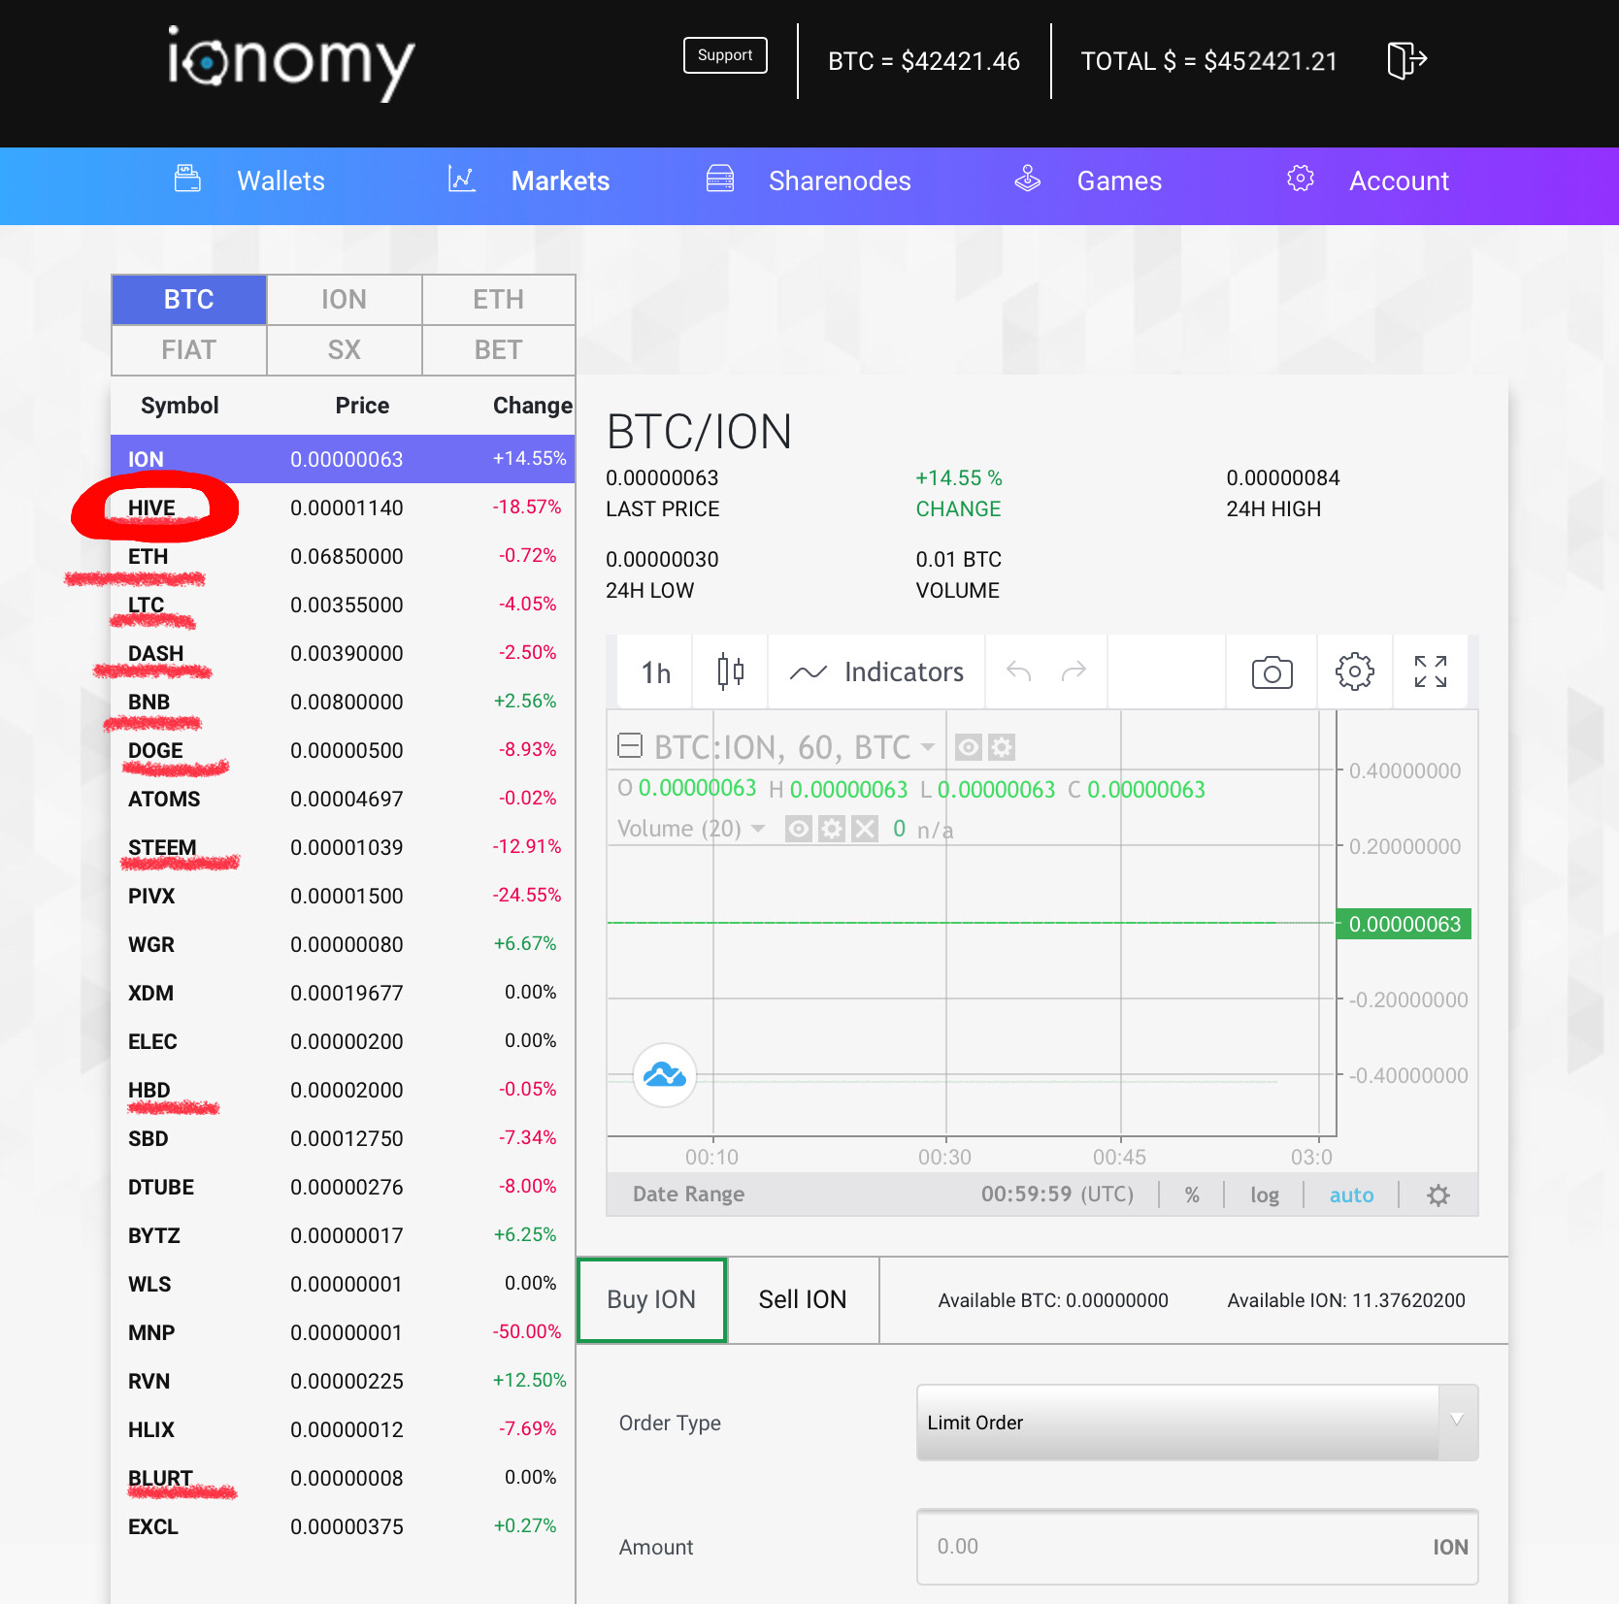Collapse the BTC:ION legend box
Screen dimensions: 1619x1604
630,745
